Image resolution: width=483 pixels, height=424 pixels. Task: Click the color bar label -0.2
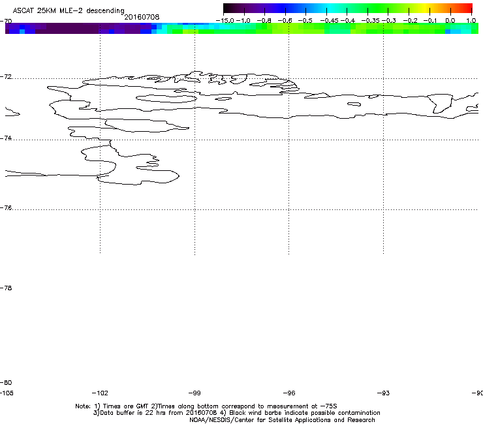point(411,21)
